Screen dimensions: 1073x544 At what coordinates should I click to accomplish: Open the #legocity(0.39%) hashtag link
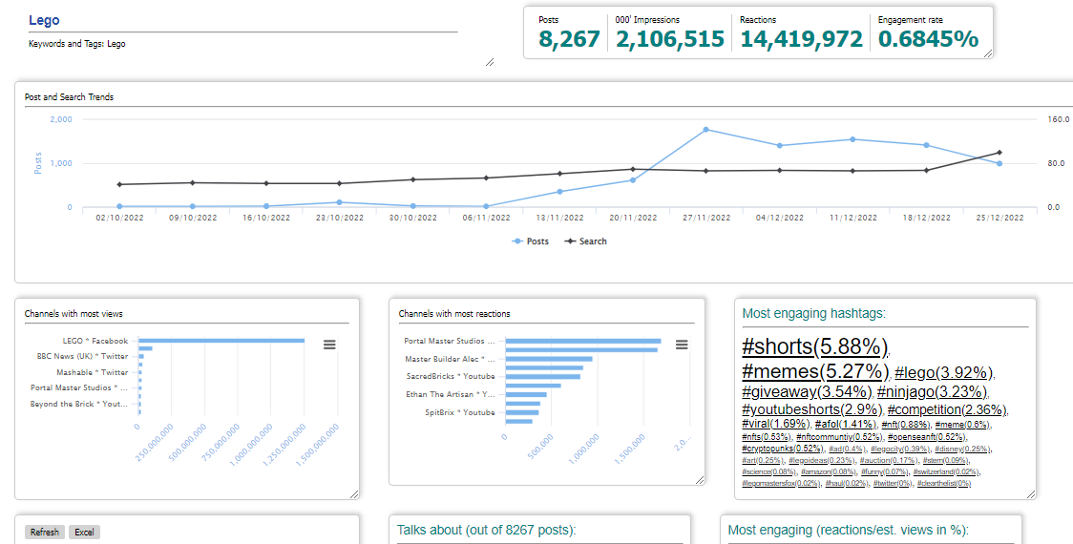pyautogui.click(x=900, y=449)
